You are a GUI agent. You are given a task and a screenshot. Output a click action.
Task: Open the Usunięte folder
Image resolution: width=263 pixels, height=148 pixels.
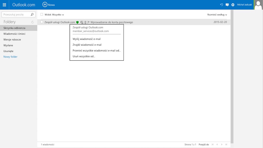click(8, 51)
